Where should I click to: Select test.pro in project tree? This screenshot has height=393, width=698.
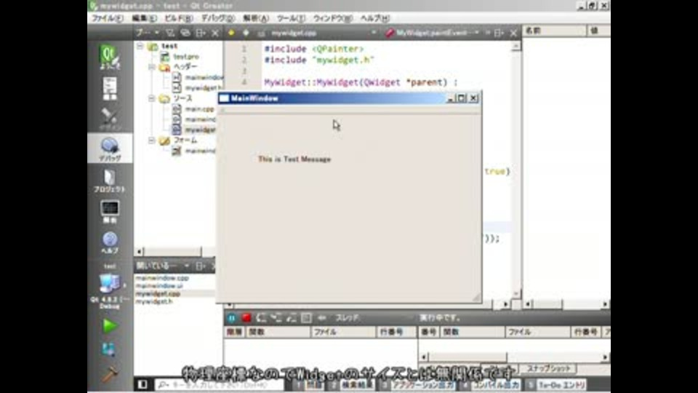(185, 57)
